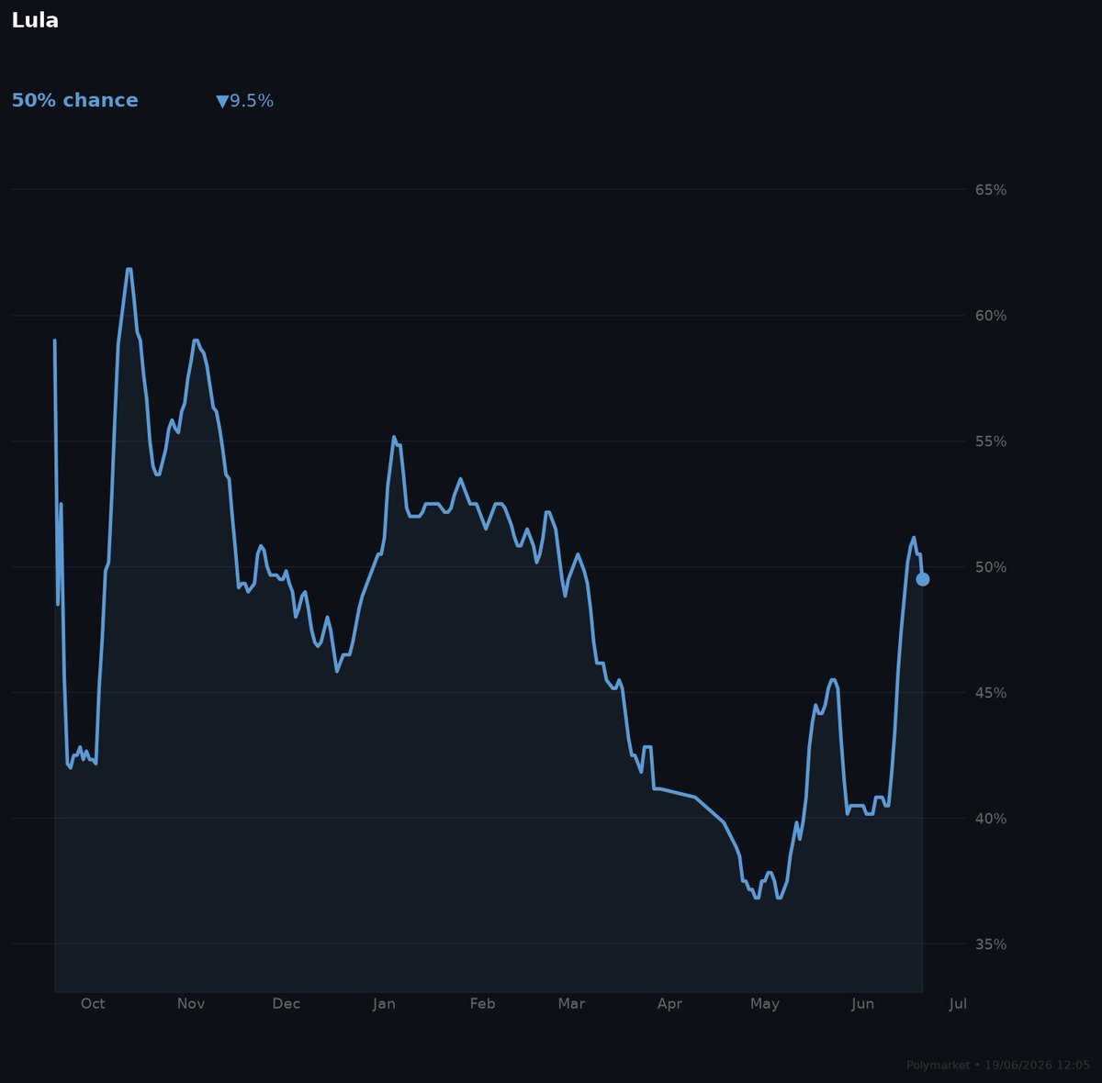Click the 45% axis label
The width and height of the screenshot is (1102, 1083).
click(991, 693)
